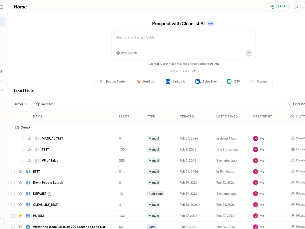Choose CSV as enrich source
The height and width of the screenshot is (229, 305).
233,82
